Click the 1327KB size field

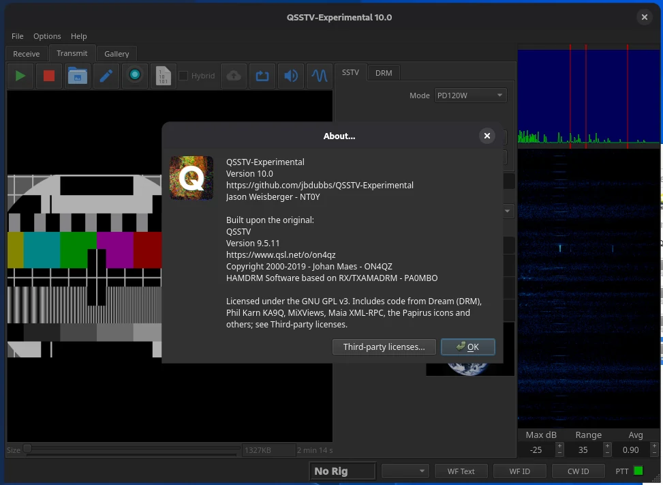click(x=268, y=450)
